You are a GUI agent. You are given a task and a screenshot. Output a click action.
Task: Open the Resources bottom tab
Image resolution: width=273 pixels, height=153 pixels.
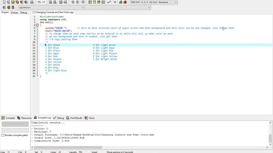coord(24,118)
